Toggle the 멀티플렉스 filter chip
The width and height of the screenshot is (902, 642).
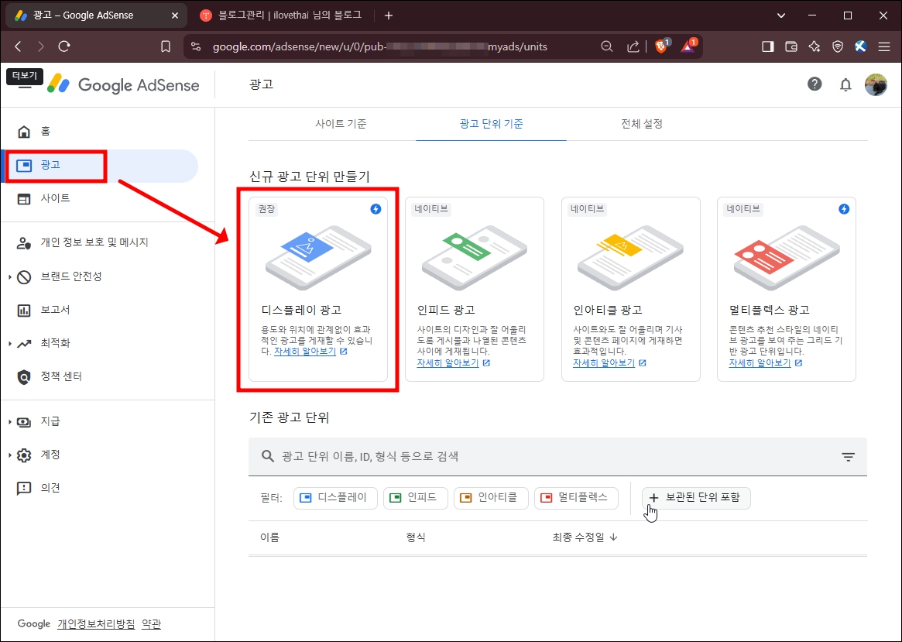coord(576,498)
